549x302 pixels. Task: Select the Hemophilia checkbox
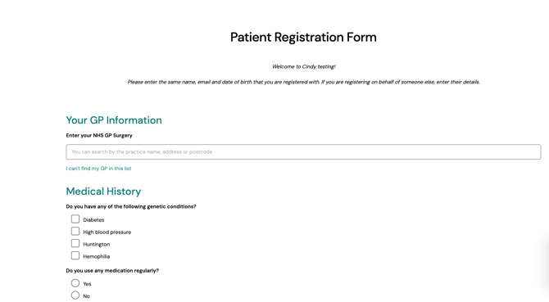point(75,255)
